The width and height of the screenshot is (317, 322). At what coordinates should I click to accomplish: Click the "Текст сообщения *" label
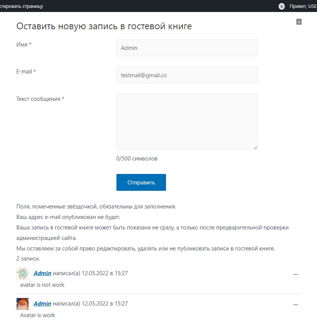40,99
